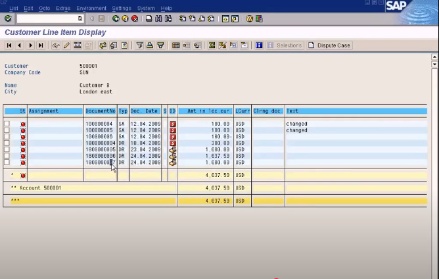The image size is (439, 279).
Task: Click overdue red icon on 100000004 row
Action: coord(173,124)
